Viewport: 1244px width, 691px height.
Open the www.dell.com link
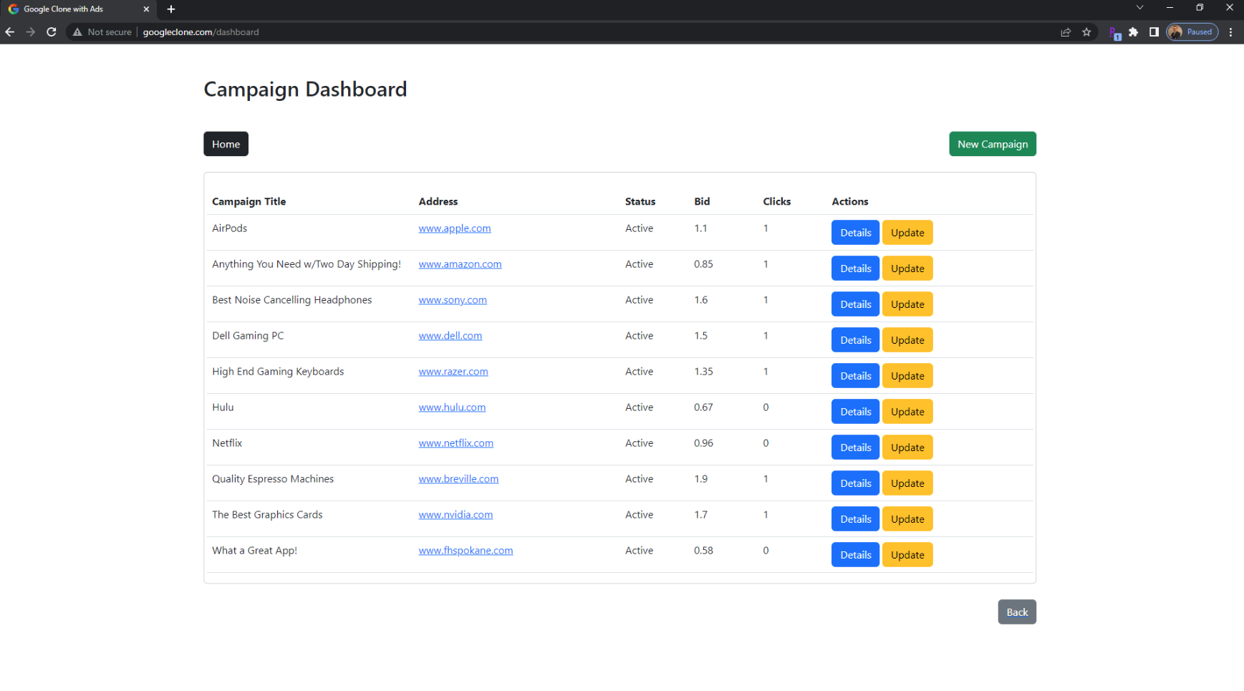tap(450, 336)
